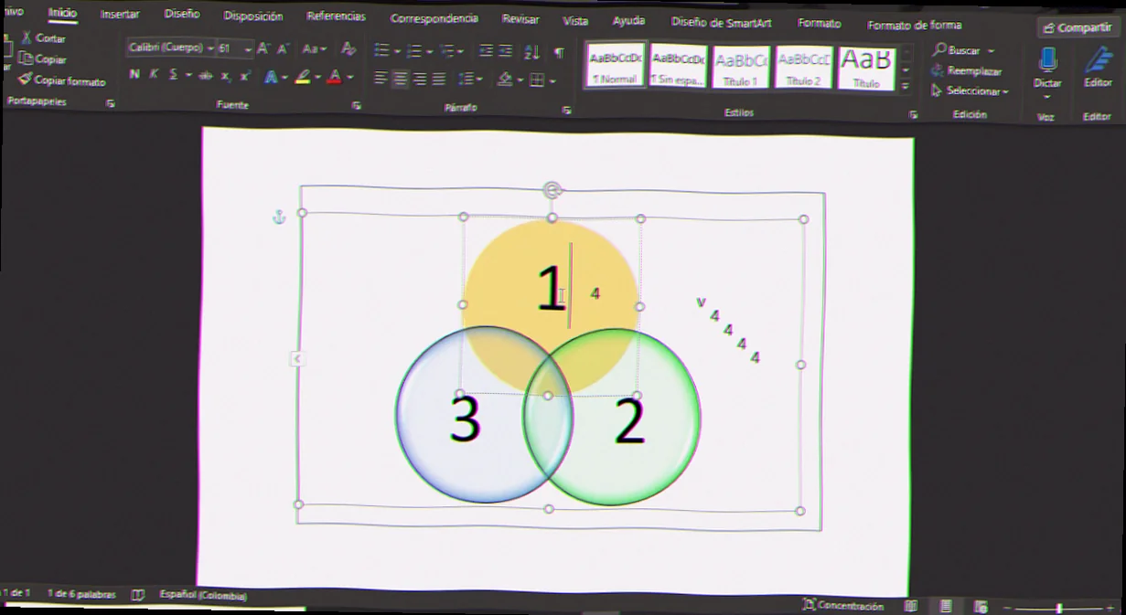
Task: Apply subscript formatting
Action: [225, 76]
